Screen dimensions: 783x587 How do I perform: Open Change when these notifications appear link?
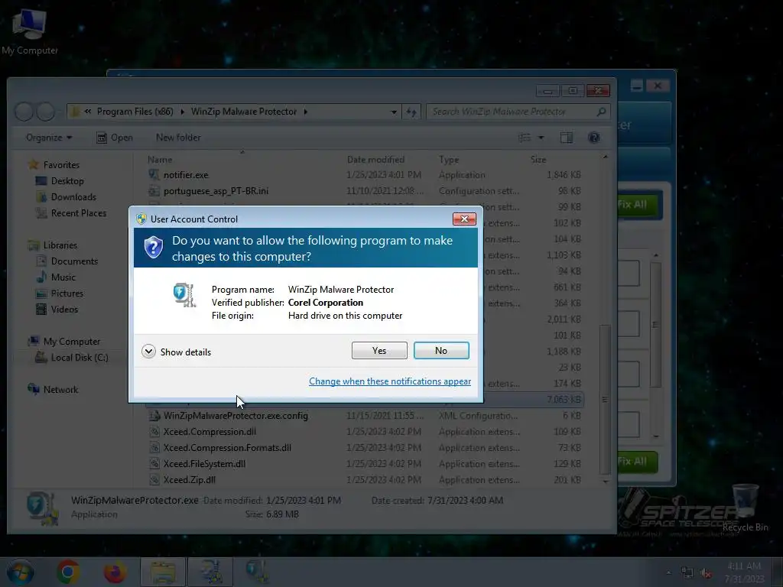[389, 381]
